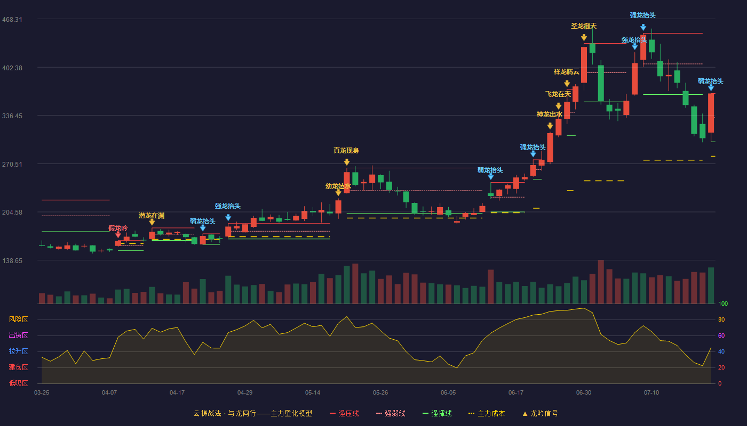Select the 拉升区 zone label

[18, 351]
